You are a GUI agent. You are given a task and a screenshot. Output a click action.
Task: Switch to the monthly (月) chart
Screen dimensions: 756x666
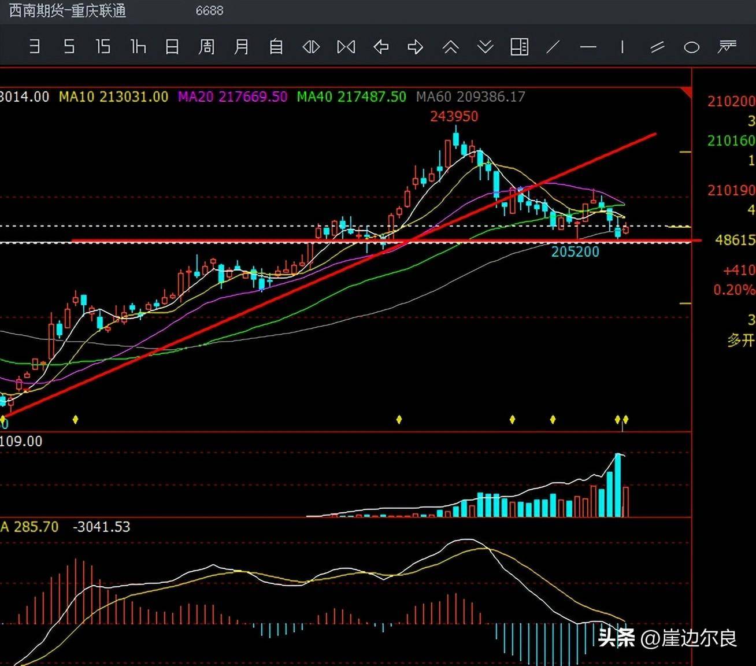241,46
